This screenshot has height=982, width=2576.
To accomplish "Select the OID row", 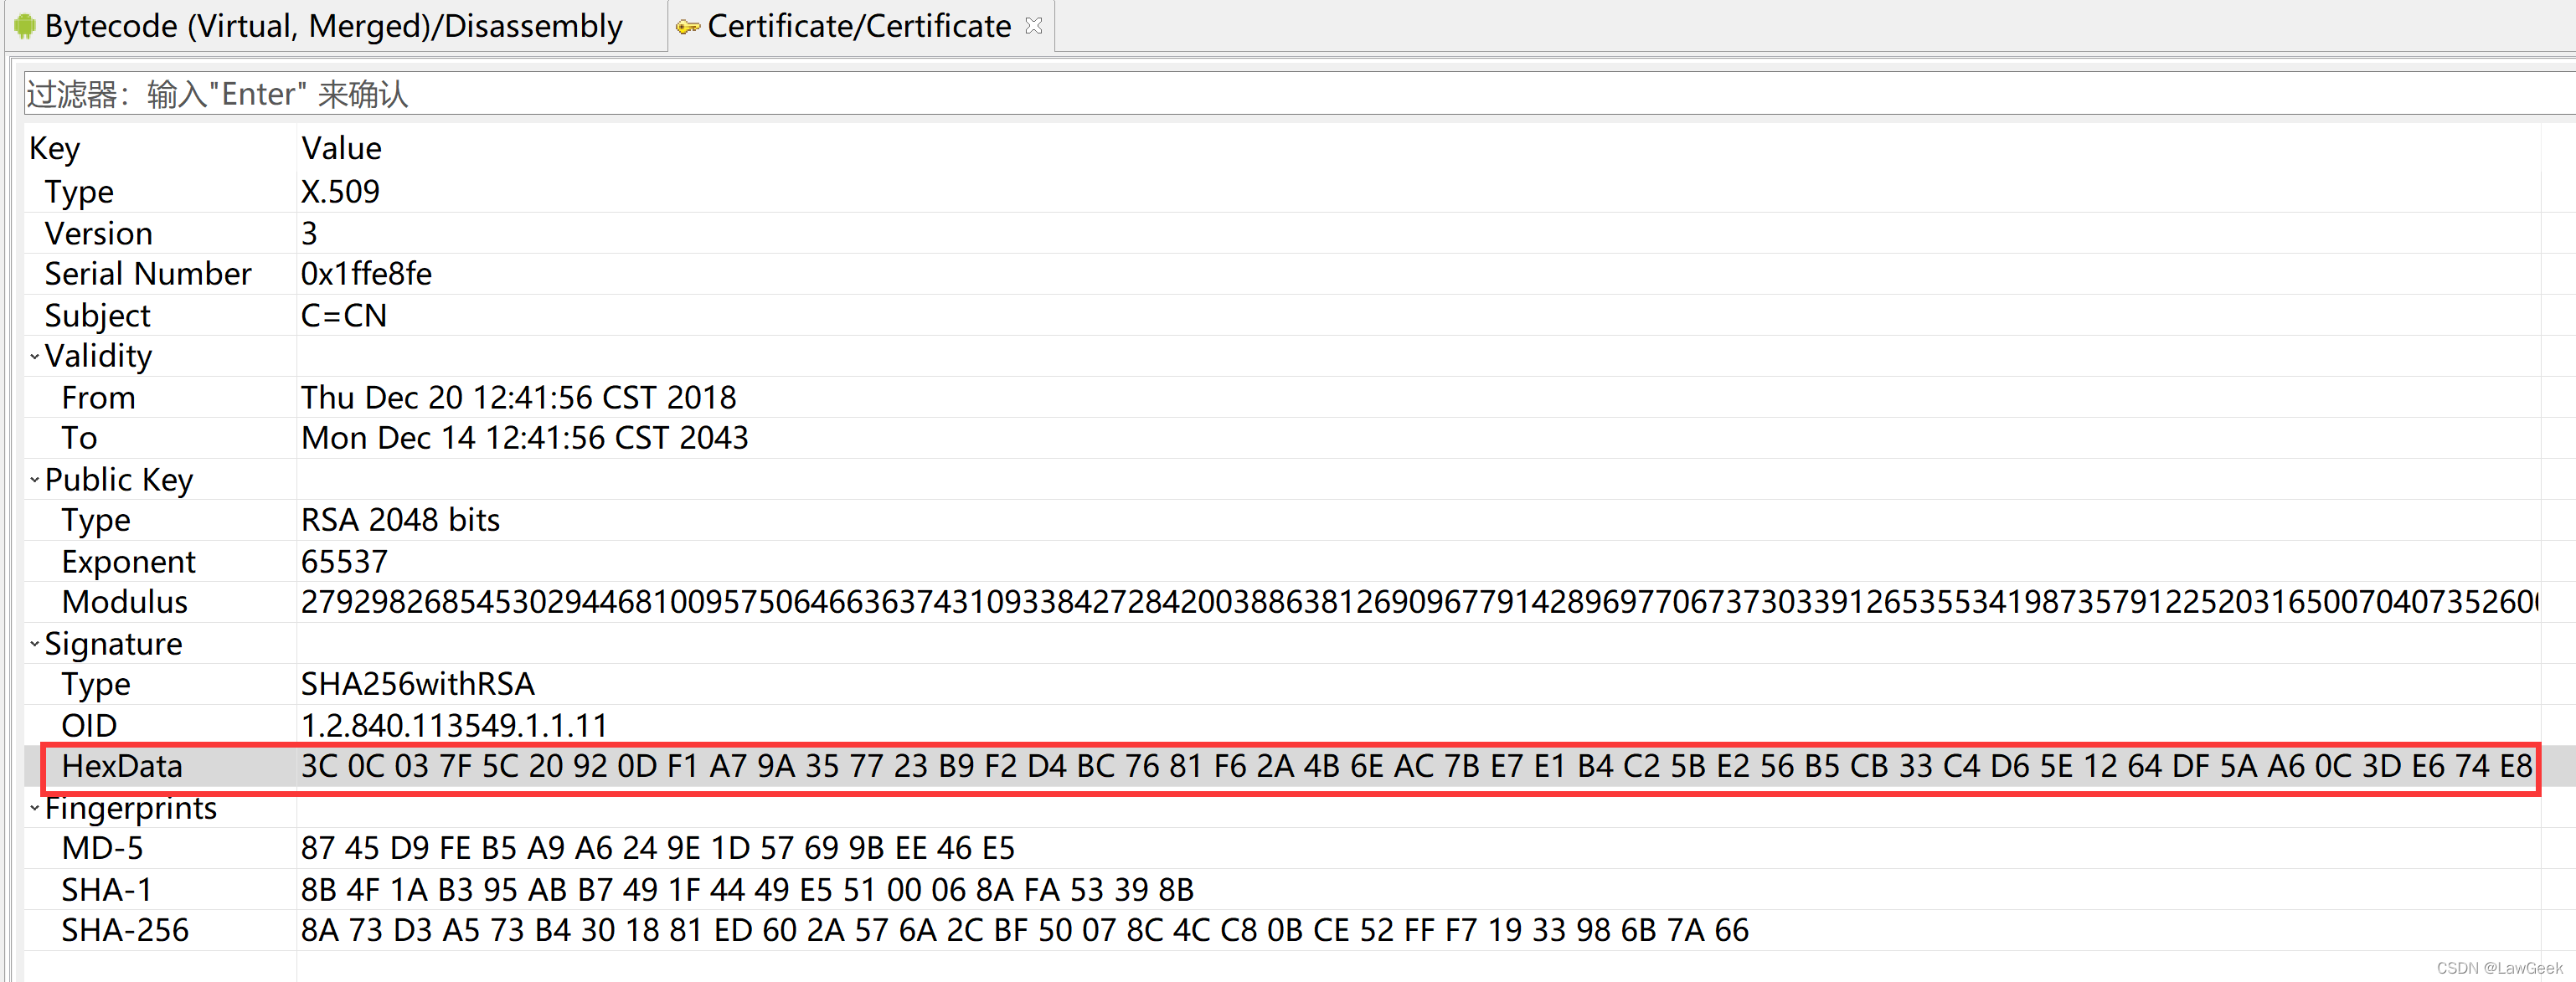I will (1282, 725).
